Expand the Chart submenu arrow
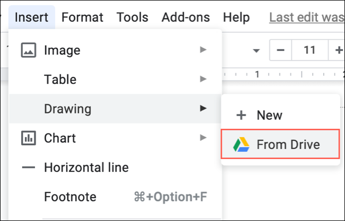345x221 pixels. coord(203,138)
